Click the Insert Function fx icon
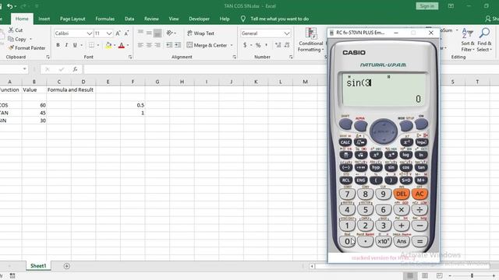The width and height of the screenshot is (499, 280). [x=75, y=69]
